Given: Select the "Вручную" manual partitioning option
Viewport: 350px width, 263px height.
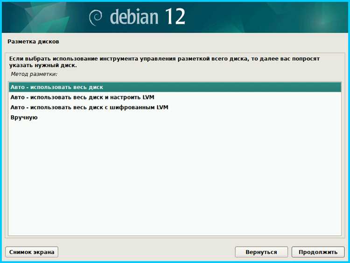Looking at the screenshot, I should click(175, 117).
